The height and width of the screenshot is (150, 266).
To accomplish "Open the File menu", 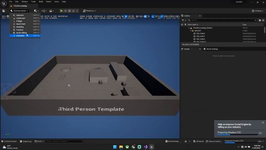I will [x=10, y=2].
